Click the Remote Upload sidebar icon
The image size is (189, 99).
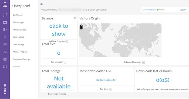5,29
